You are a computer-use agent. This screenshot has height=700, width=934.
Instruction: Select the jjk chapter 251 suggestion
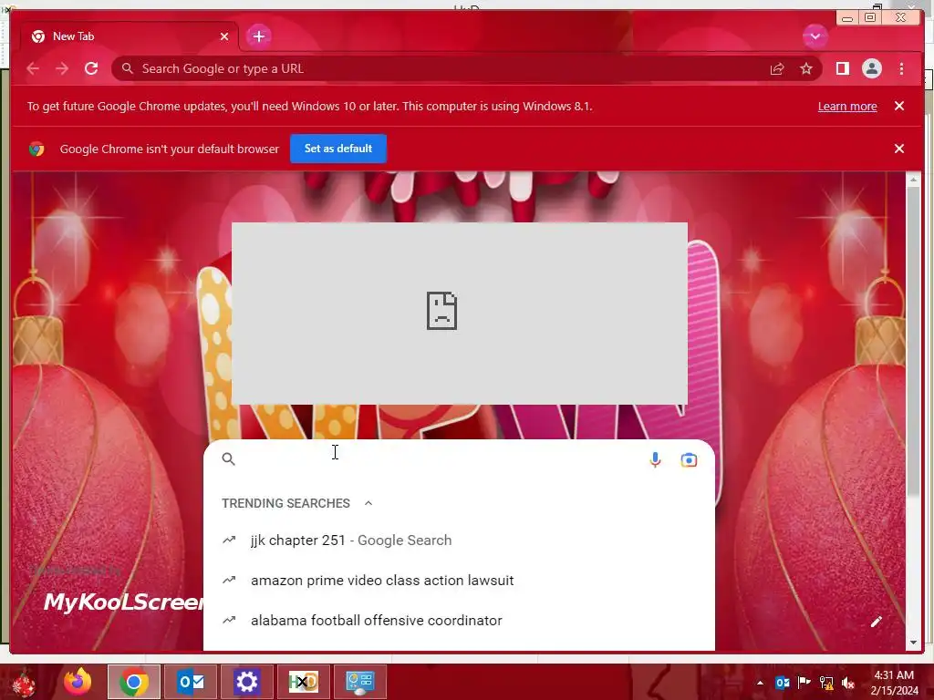pos(459,540)
